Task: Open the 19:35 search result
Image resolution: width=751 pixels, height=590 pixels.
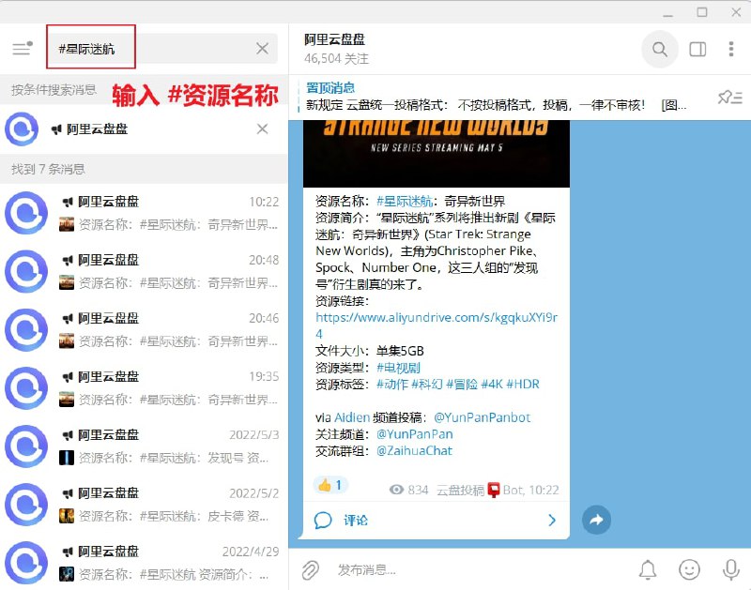Action: coord(144,388)
